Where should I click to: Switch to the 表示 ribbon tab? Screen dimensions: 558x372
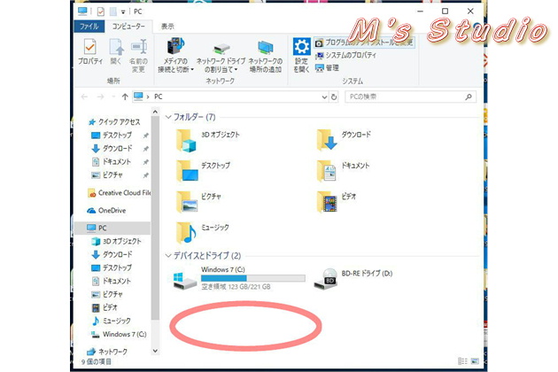click(167, 27)
